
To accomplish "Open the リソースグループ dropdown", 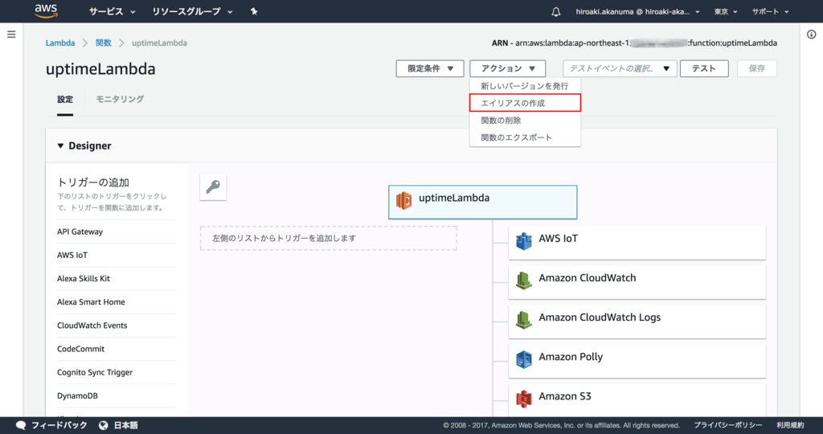I will 192,11.
